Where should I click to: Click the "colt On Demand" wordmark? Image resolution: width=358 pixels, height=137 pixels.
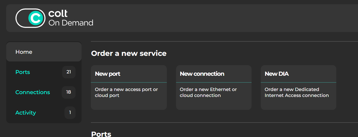click(x=71, y=18)
